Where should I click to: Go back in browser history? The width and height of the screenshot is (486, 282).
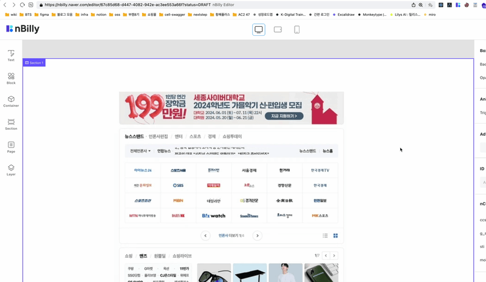[x=5, y=5]
